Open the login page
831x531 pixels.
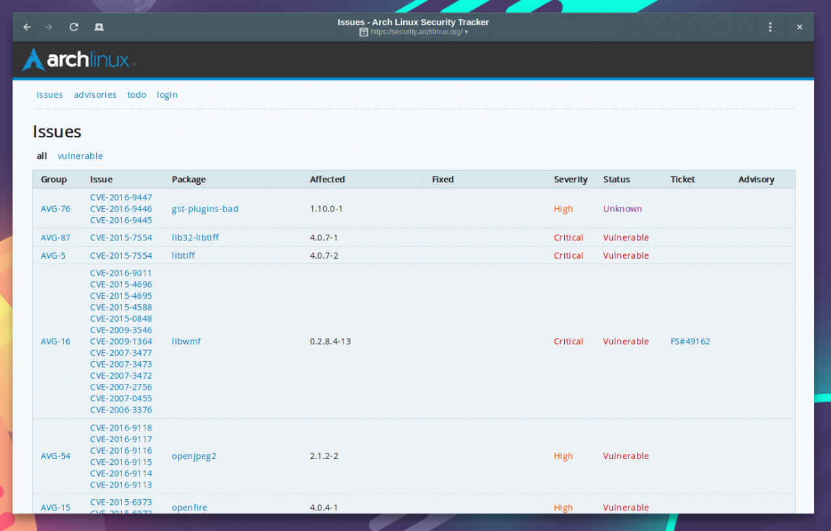[x=167, y=95]
